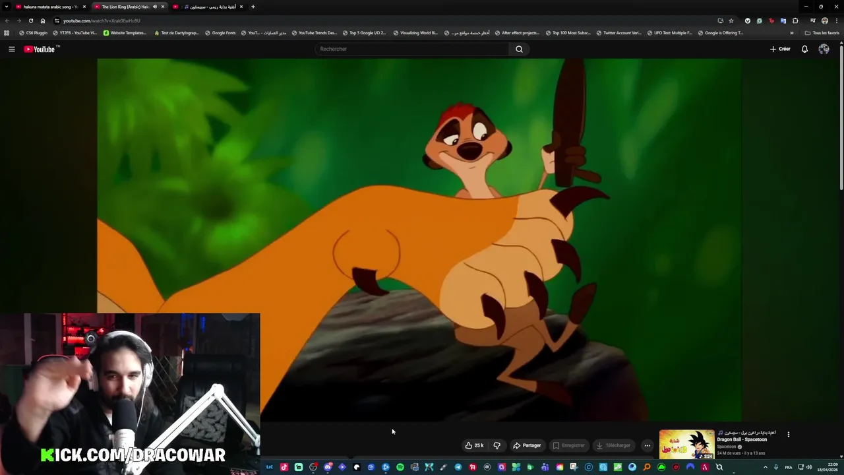
Task: Open the browser extensions puzzle icon
Action: pyautogui.click(x=795, y=20)
